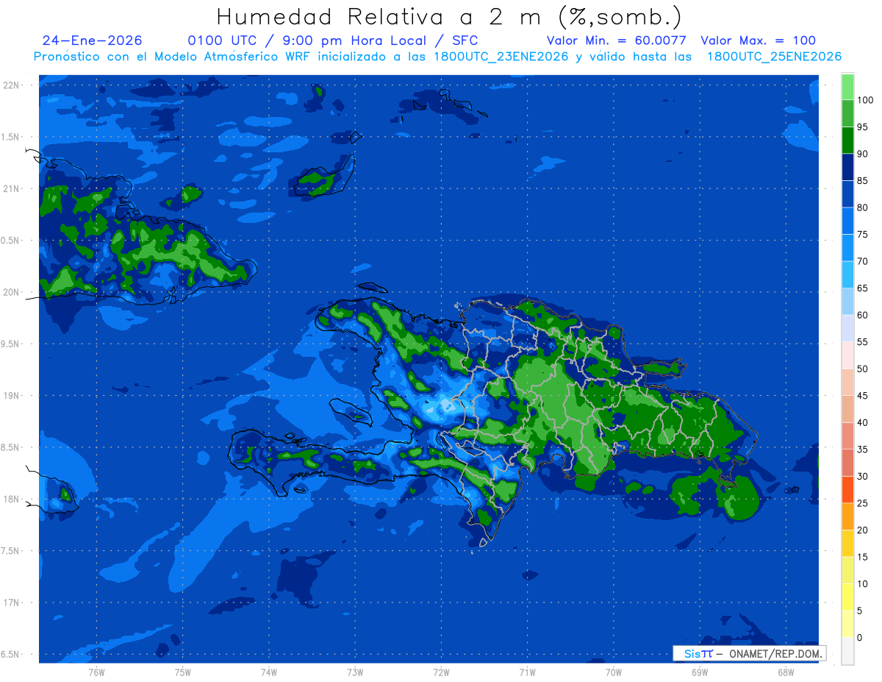Click the Pronóstico con el Modelo Atmosférico WRF line
This screenshot has height=682, width=882.
point(437,57)
